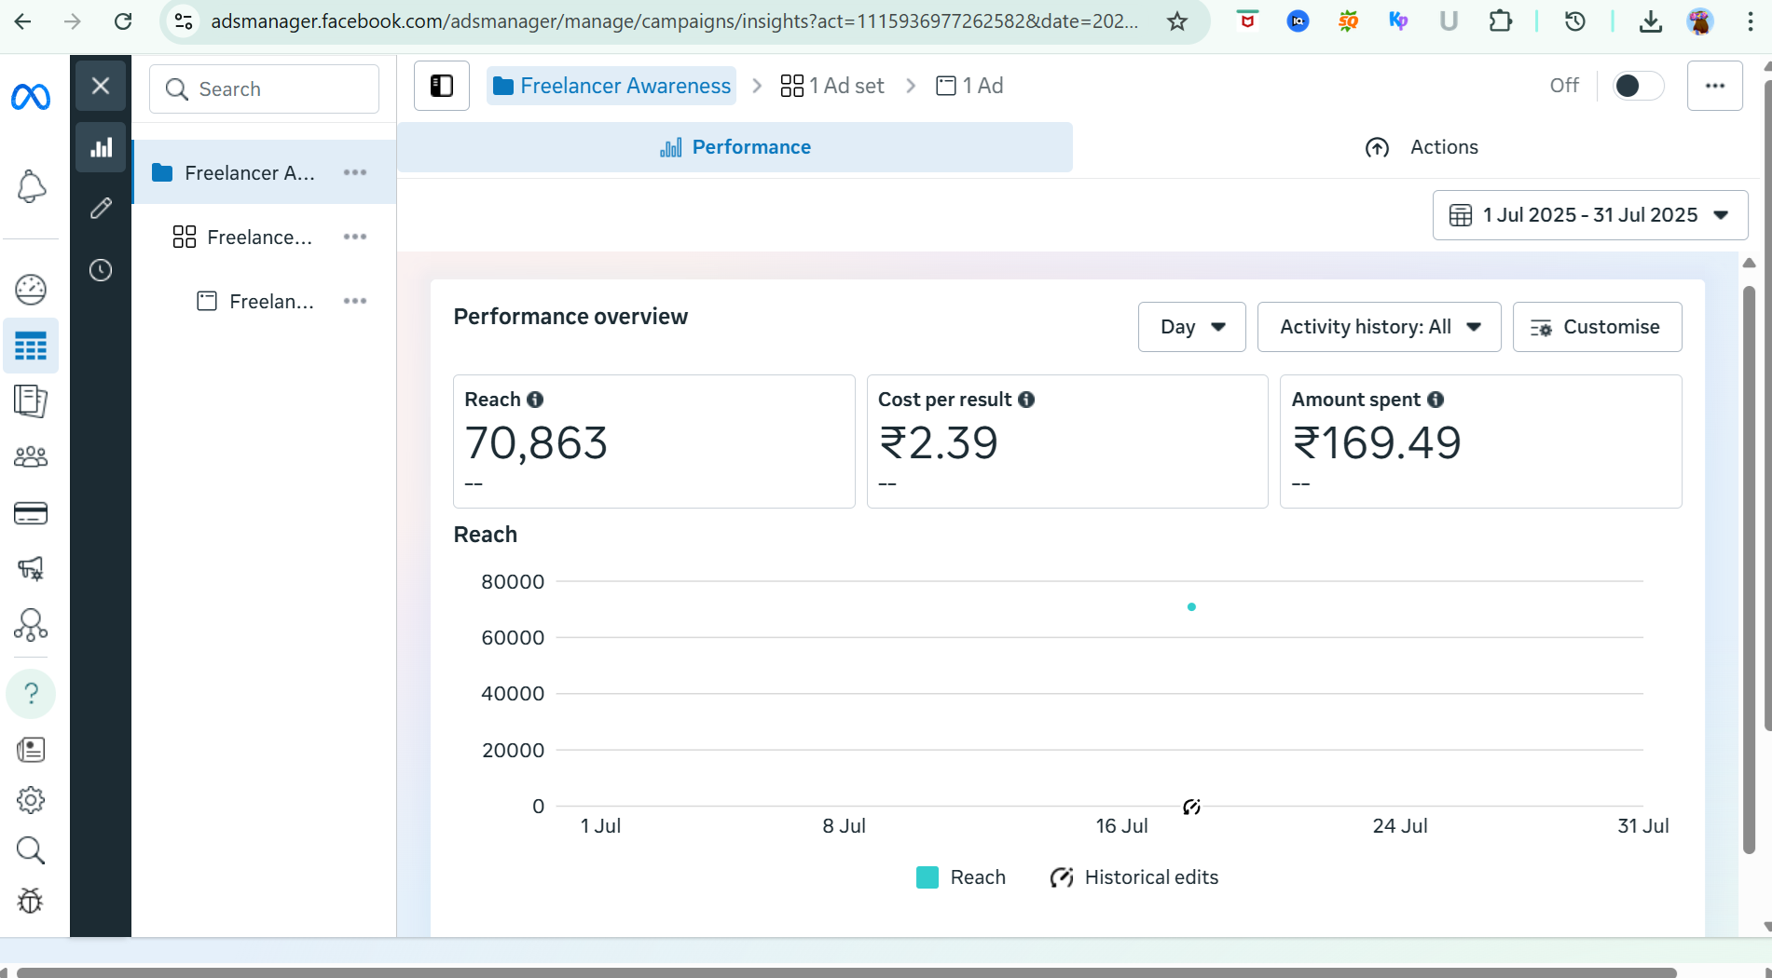Switch to the Performance tab
This screenshot has width=1772, height=978.
[x=735, y=147]
